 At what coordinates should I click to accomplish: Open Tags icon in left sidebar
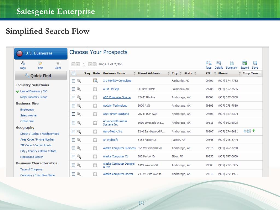22,63
